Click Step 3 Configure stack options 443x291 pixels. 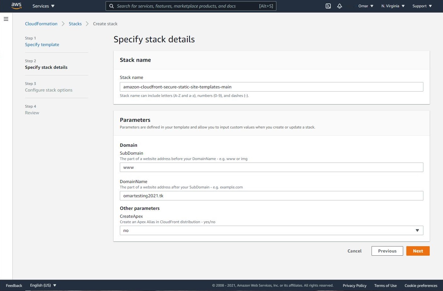49,90
